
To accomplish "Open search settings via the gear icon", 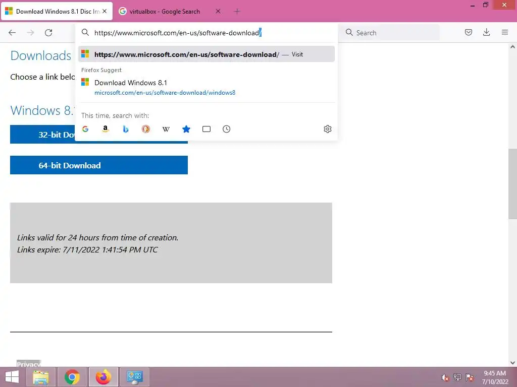I will point(327,129).
